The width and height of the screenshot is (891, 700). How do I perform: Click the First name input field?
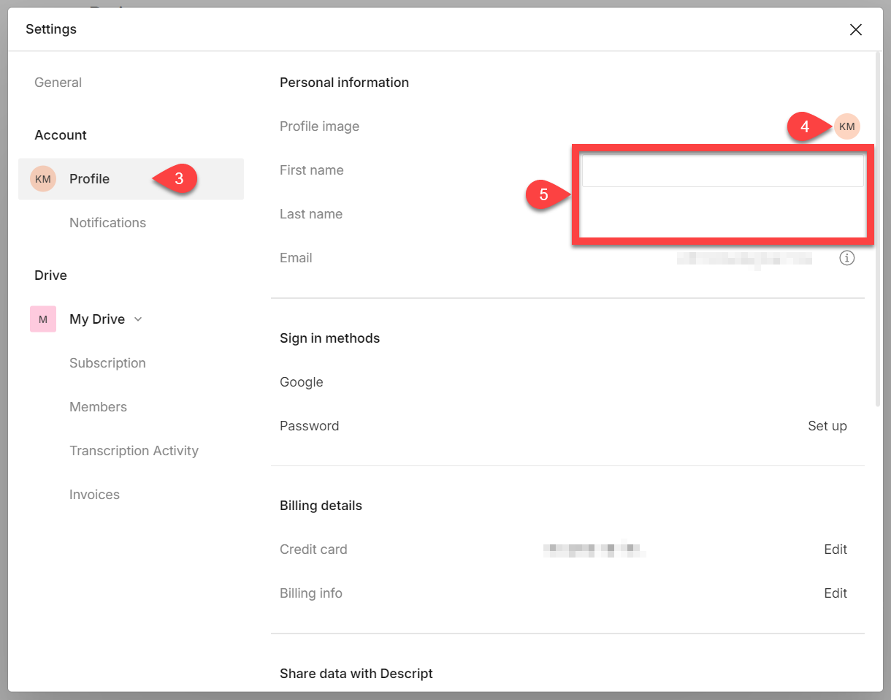pos(722,172)
